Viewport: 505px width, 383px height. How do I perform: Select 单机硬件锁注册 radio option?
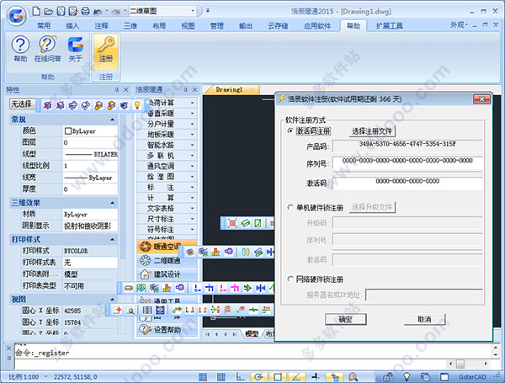tap(290, 207)
